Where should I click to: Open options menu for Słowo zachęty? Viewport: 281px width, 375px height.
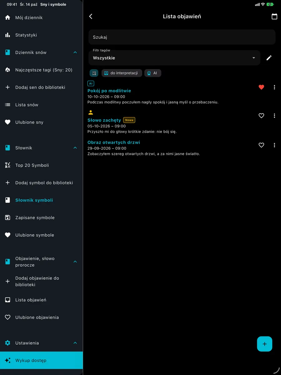click(274, 116)
